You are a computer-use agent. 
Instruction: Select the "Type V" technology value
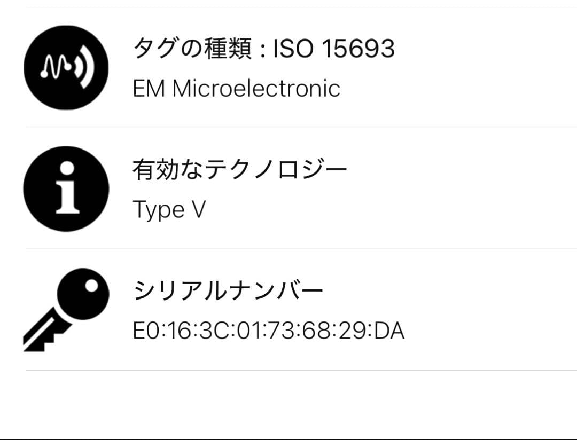[x=169, y=210]
